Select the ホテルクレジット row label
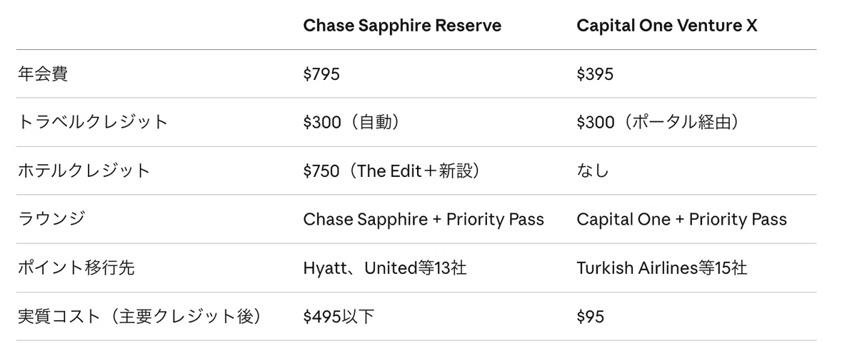This screenshot has height=361, width=857. click(84, 171)
